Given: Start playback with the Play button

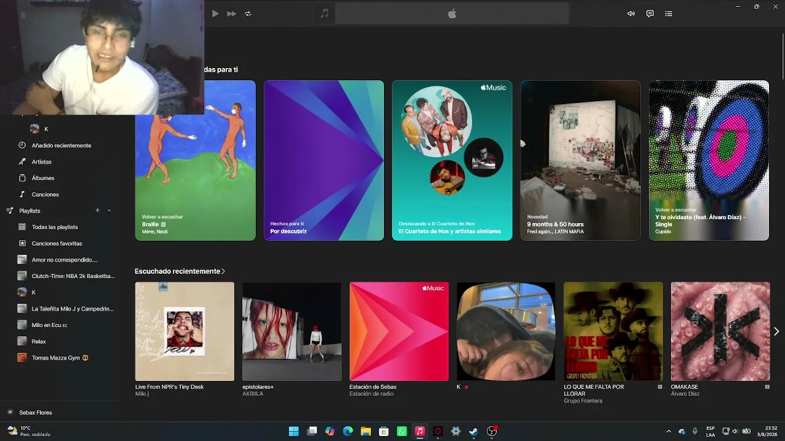Looking at the screenshot, I should [x=215, y=13].
